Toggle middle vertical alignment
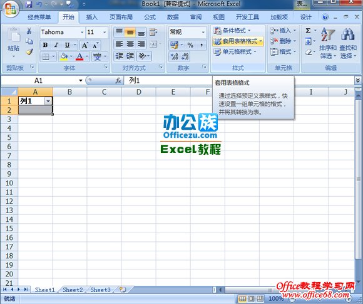 pyautogui.click(x=130, y=32)
